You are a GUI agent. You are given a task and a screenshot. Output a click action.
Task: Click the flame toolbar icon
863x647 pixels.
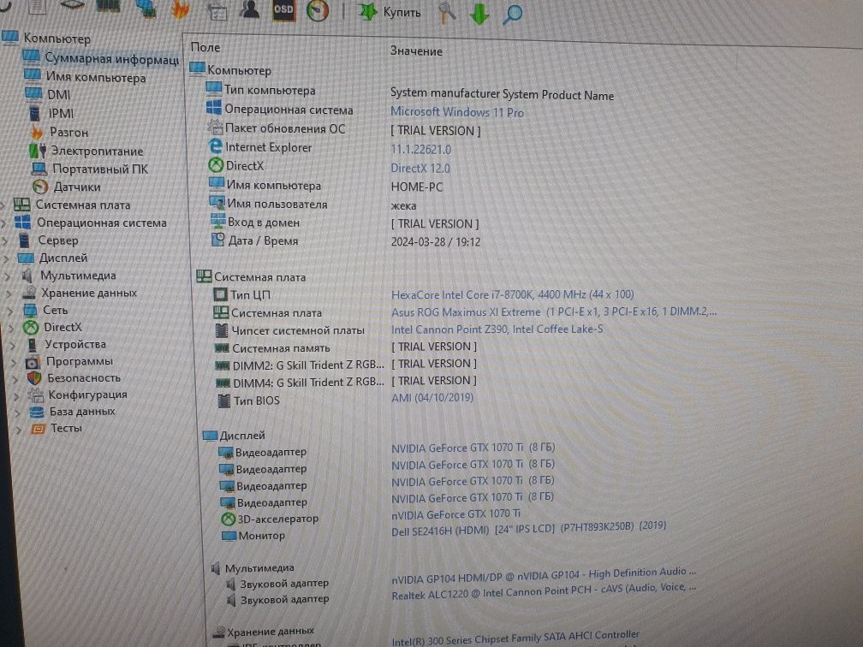pos(180,9)
